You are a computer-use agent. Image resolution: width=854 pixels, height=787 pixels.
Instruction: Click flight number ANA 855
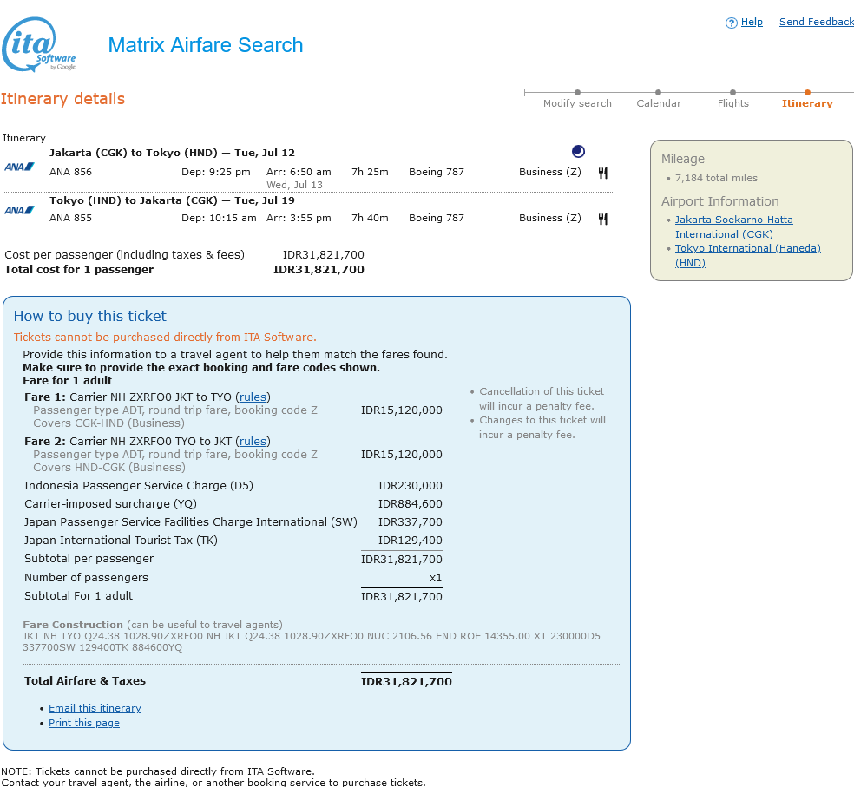pos(71,218)
